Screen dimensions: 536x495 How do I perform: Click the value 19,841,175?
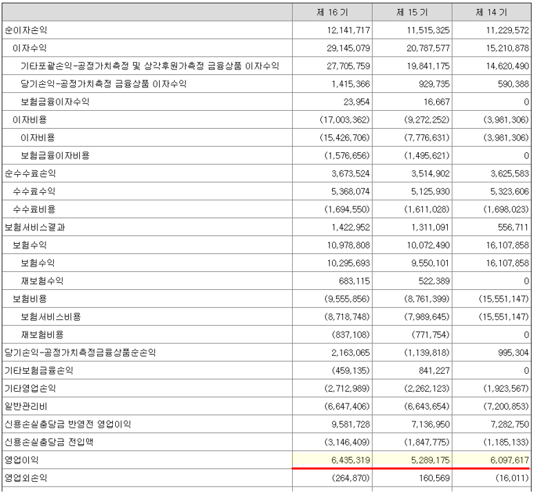point(428,66)
